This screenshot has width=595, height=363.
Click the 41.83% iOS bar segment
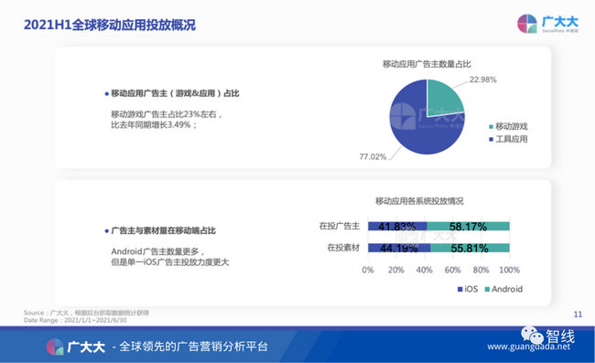coord(397,226)
